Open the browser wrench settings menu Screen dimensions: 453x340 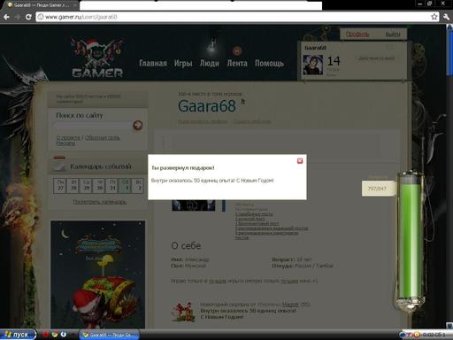(446, 17)
